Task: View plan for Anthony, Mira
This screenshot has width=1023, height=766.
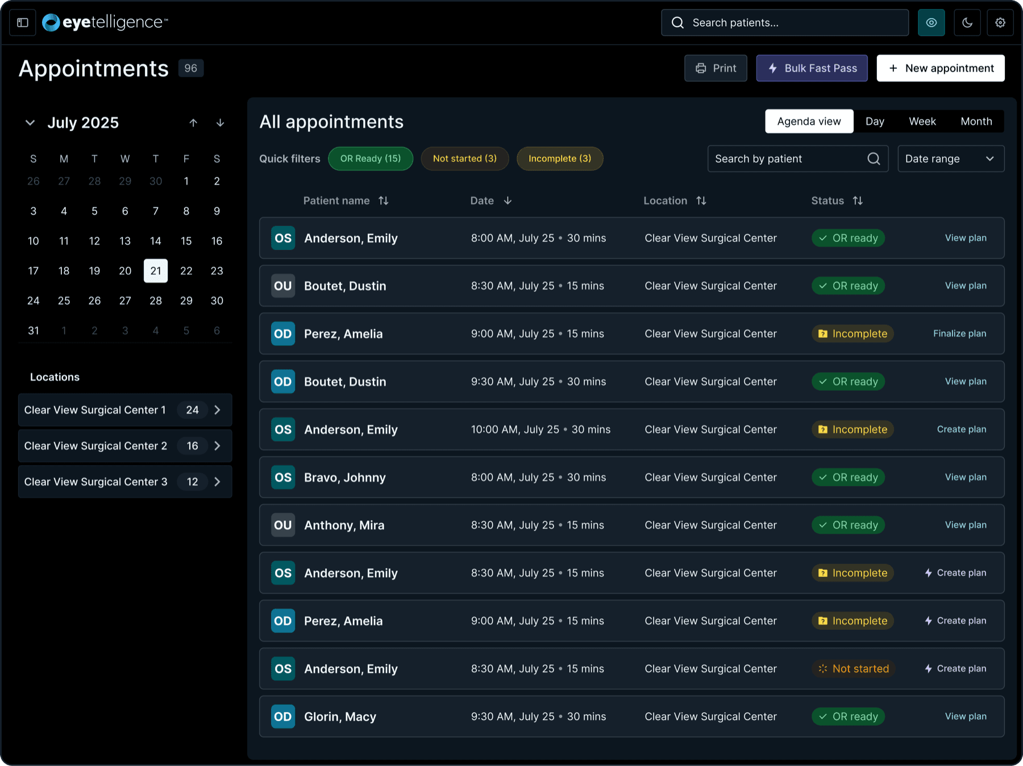Action: (x=966, y=525)
